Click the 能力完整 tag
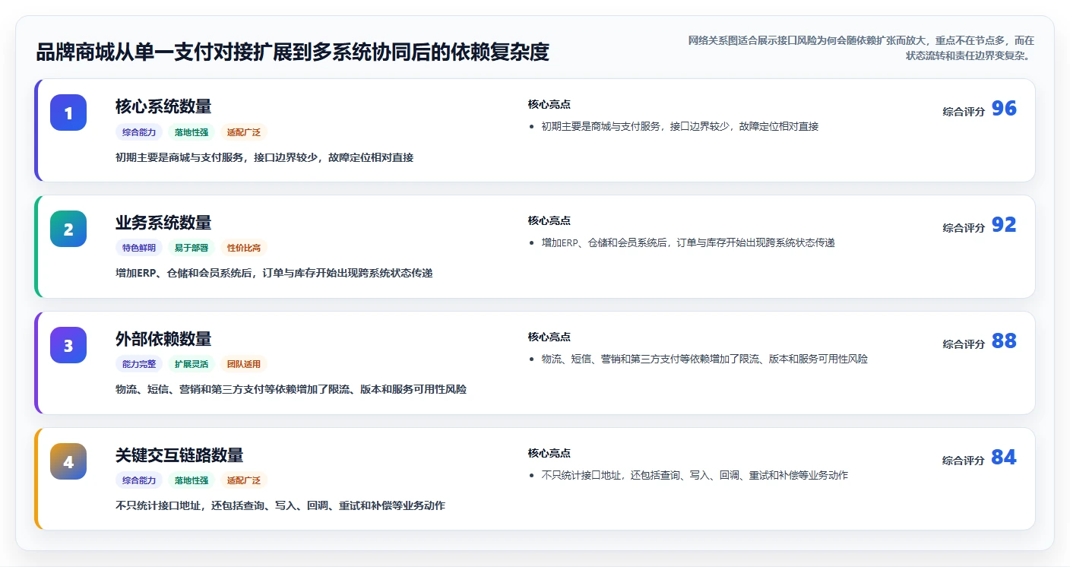Image resolution: width=1070 pixels, height=567 pixels. click(x=139, y=364)
